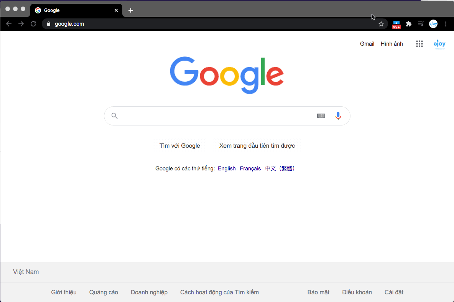Open the extension with 99+ badge

[x=396, y=25]
